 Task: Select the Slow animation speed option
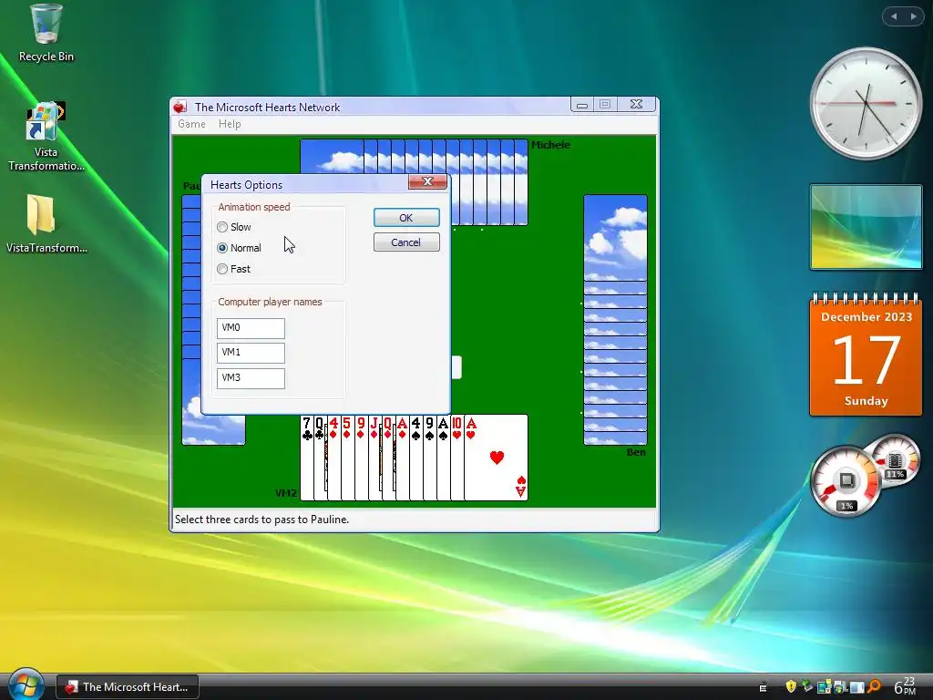coord(234,227)
